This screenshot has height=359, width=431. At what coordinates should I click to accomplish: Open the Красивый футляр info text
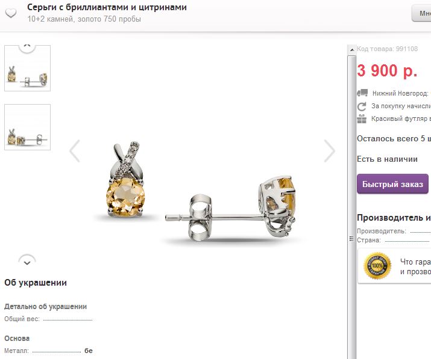(x=401, y=118)
